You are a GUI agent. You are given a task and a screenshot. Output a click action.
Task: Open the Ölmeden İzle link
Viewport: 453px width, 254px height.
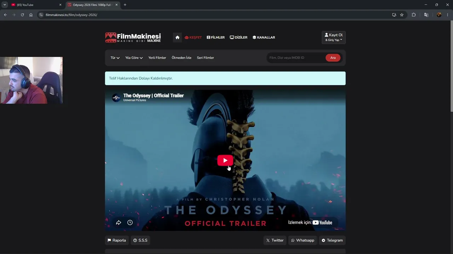182,58
